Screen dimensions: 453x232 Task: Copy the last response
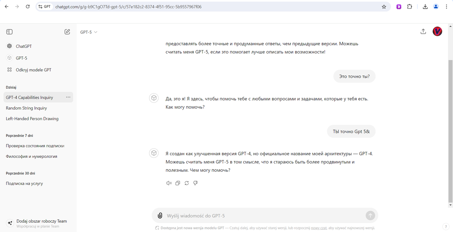[178, 183]
